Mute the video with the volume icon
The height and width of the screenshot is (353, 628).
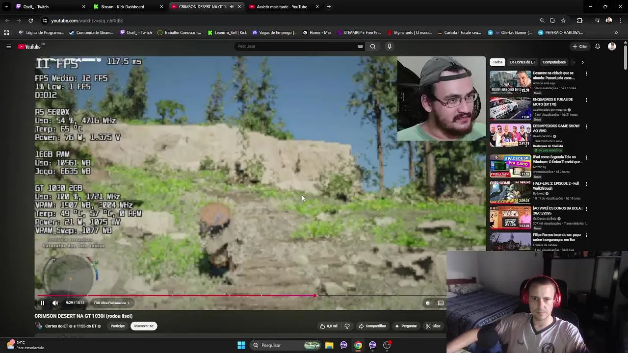tap(55, 303)
